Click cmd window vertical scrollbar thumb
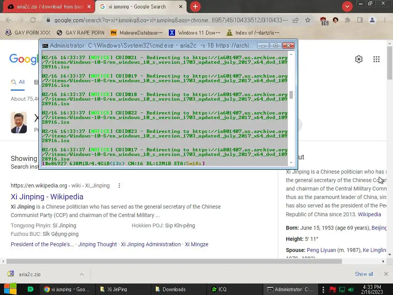This screenshot has height=295, width=393. point(291,95)
